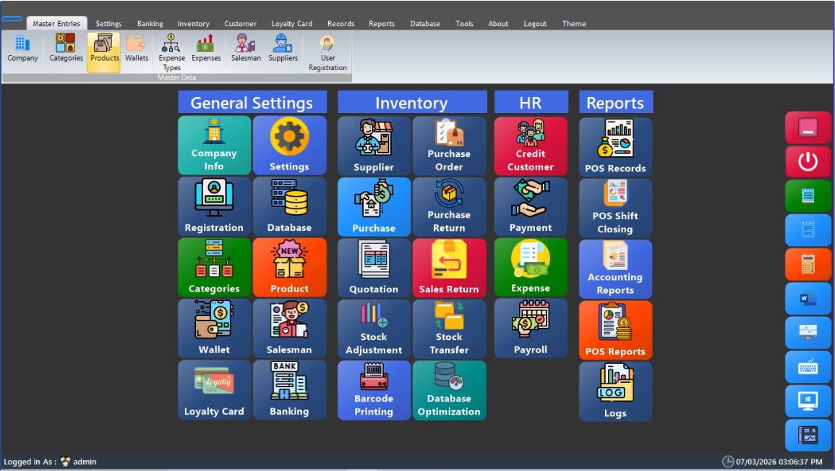The image size is (835, 471).
Task: Open the Payroll tile under HR
Action: point(531,328)
